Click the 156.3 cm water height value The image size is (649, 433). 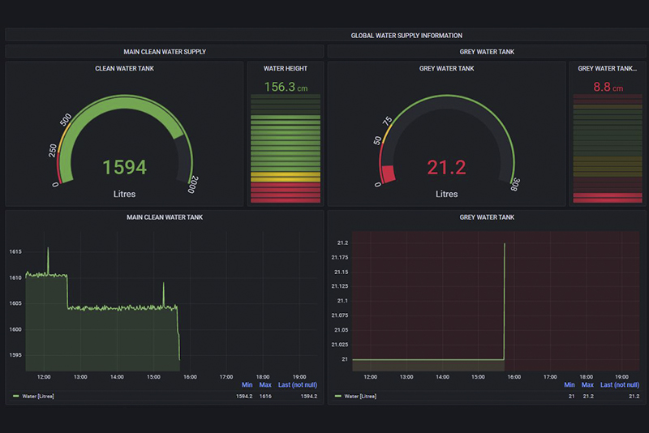point(286,87)
